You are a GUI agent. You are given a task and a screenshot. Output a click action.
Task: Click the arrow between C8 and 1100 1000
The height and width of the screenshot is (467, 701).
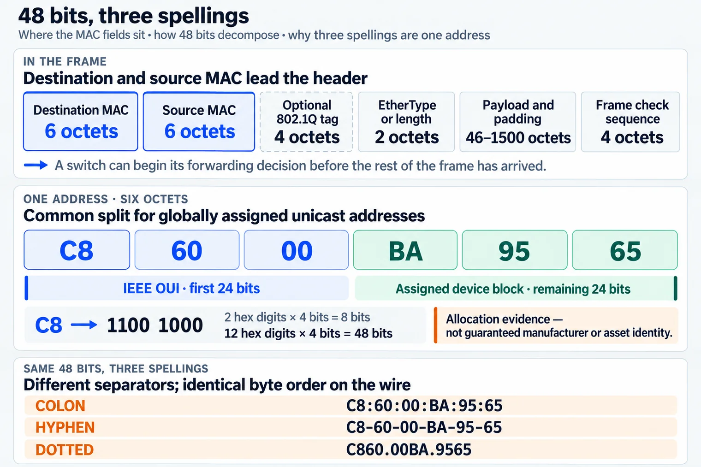[84, 325]
